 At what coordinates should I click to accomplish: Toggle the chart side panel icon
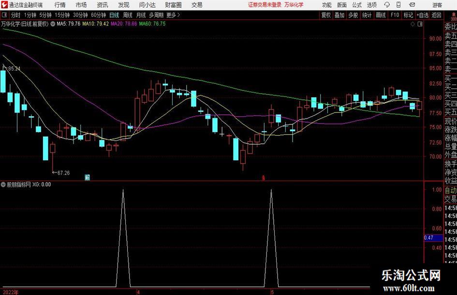pos(420,24)
